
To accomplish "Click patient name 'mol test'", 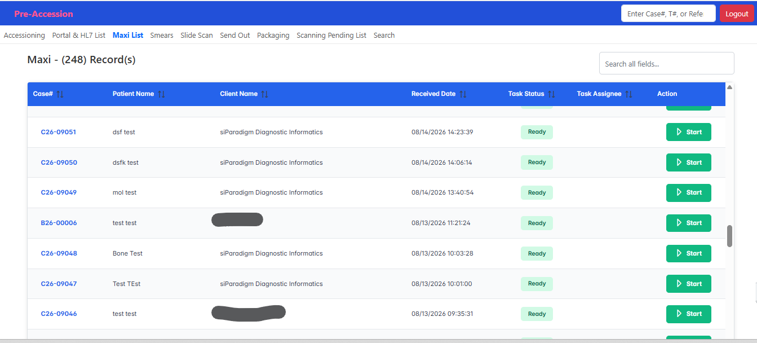I will [x=125, y=192].
